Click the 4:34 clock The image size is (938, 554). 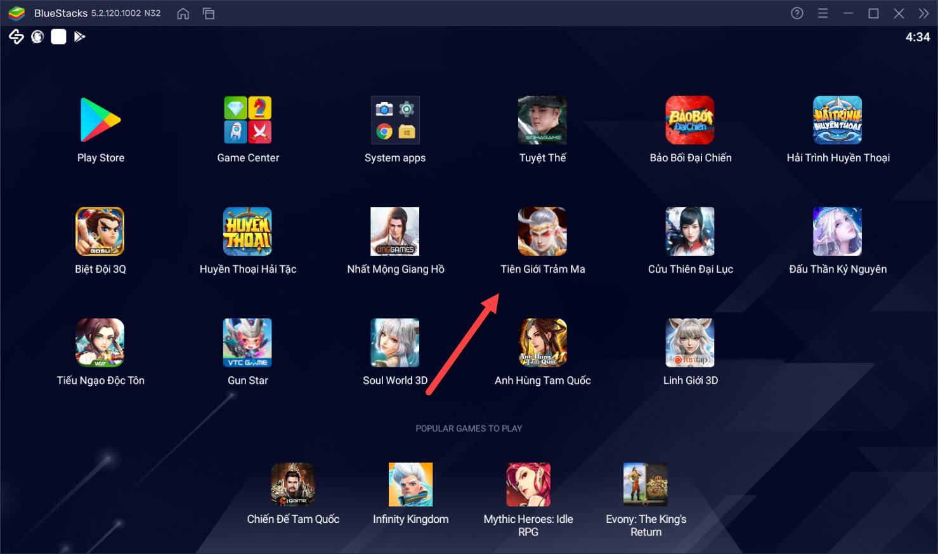click(x=918, y=37)
